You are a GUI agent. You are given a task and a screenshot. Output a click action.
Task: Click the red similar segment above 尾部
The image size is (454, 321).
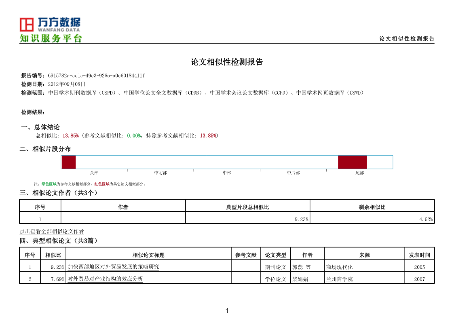tap(353, 162)
